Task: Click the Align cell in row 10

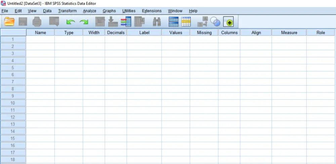Action: click(x=256, y=103)
